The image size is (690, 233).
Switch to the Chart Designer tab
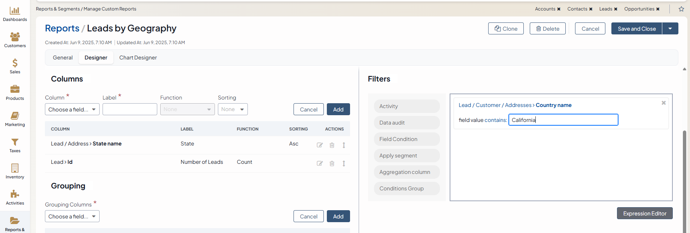point(138,58)
